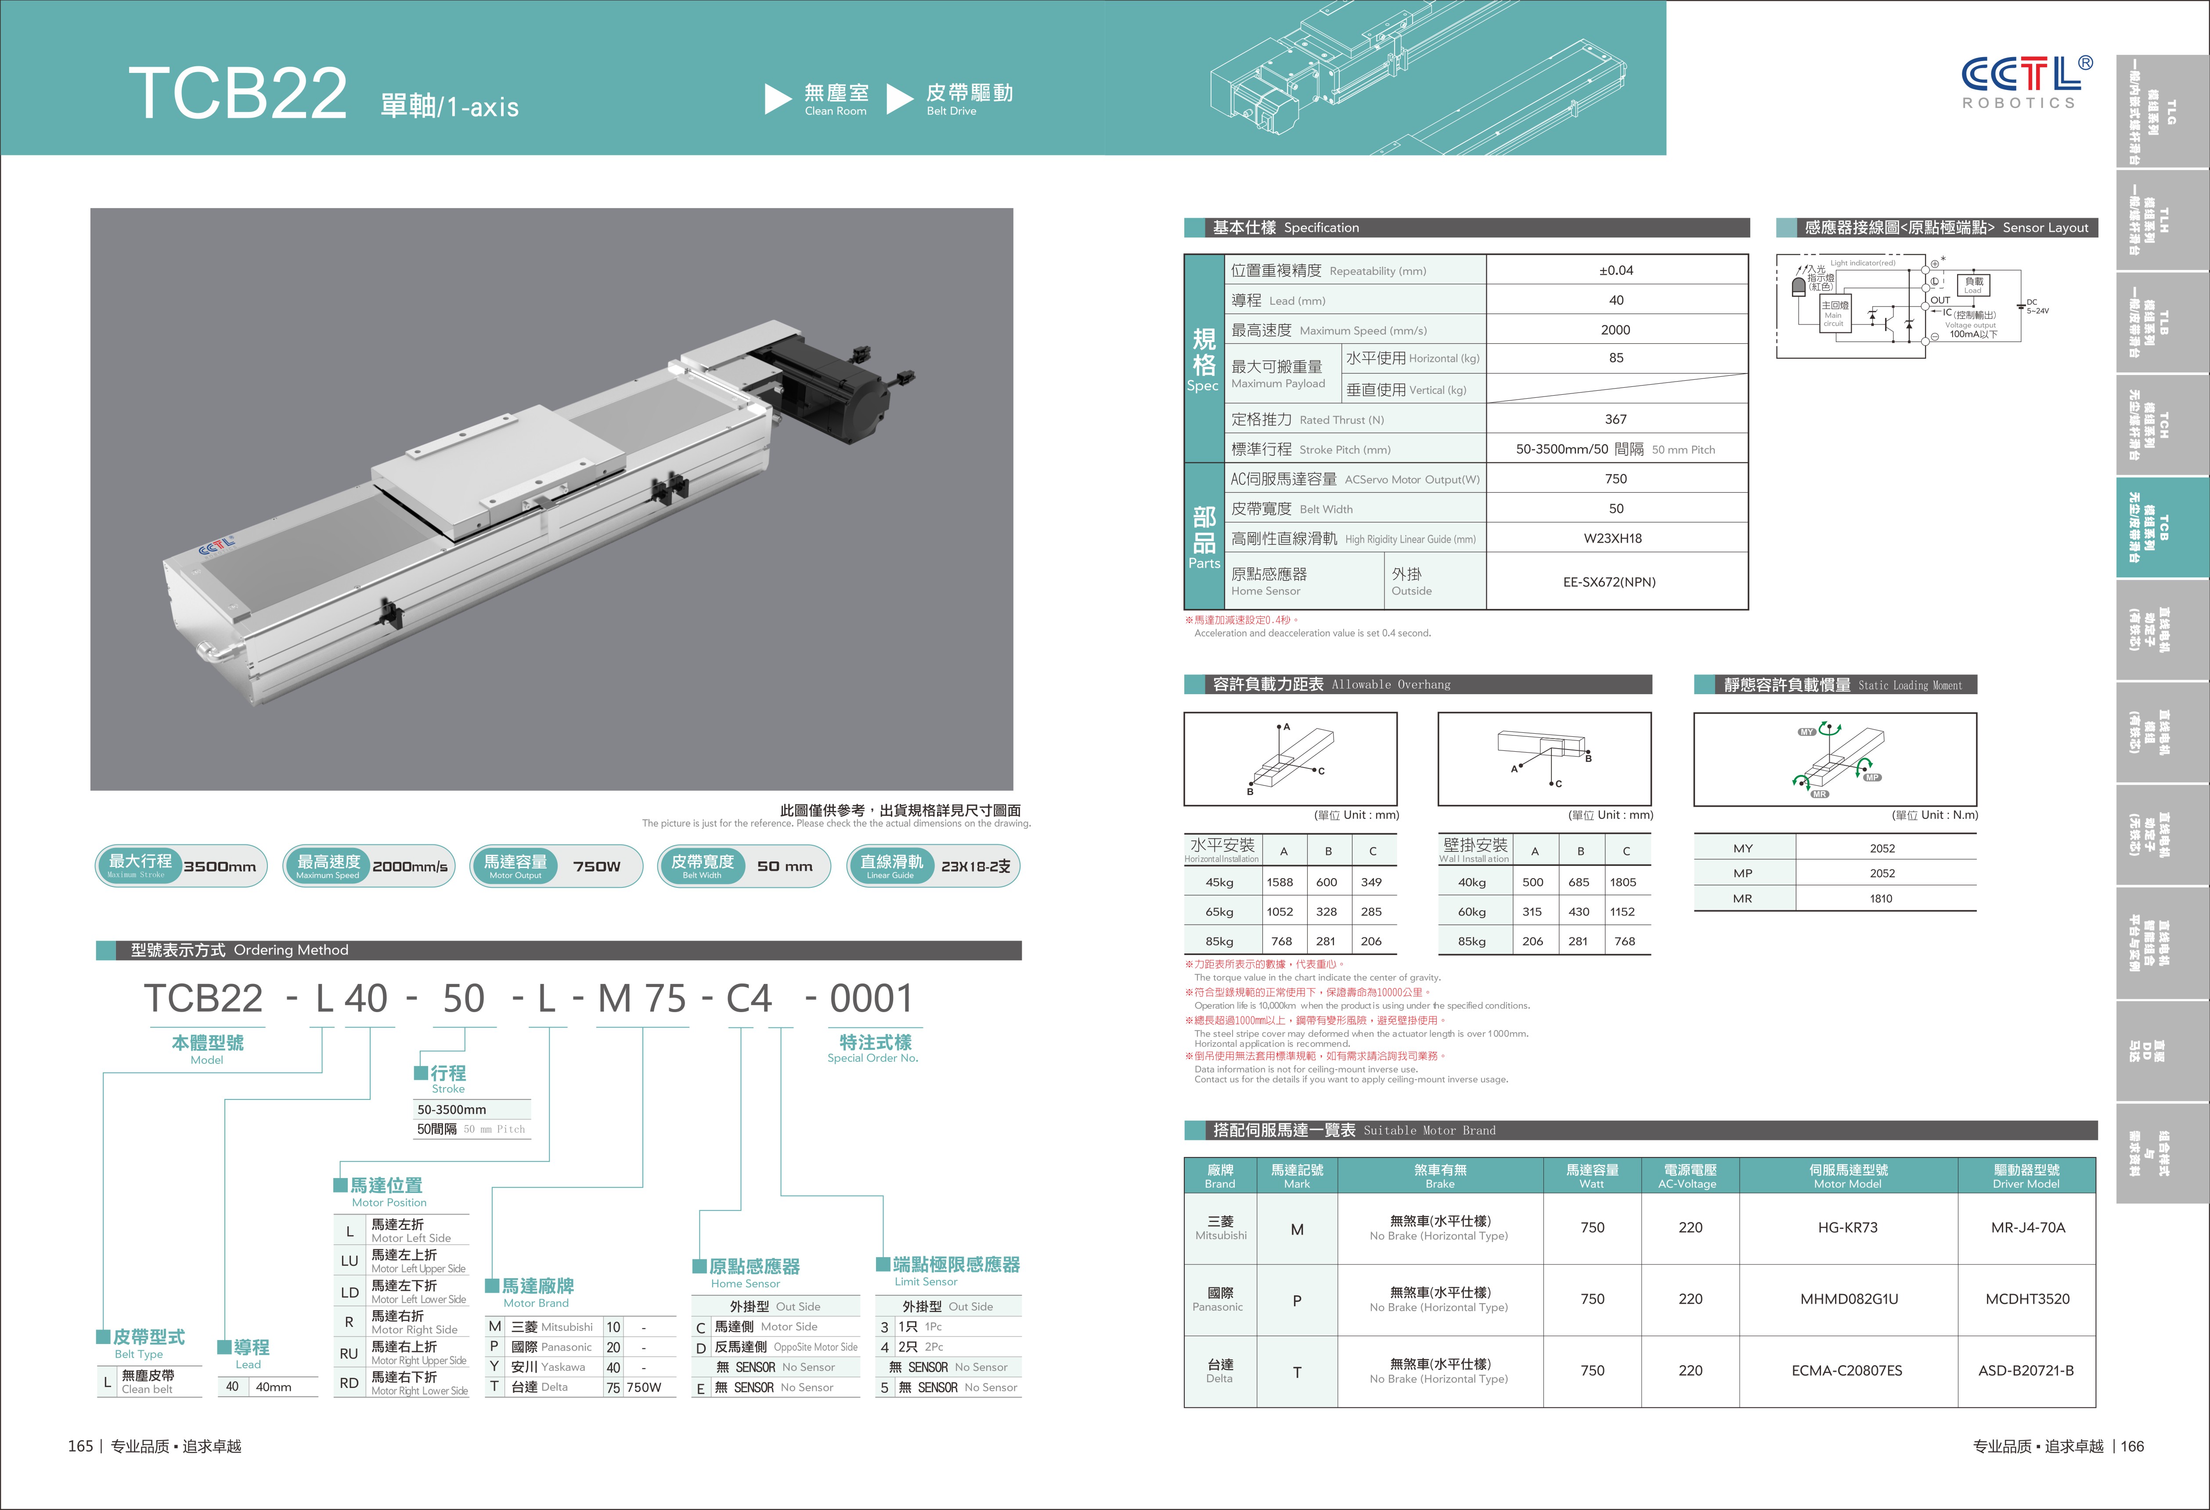The height and width of the screenshot is (1510, 2210).
Task: Click the 3D actuator product image
Action: point(552,499)
